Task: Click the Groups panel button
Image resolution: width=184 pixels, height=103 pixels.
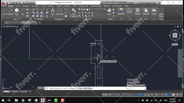Action: pos(129,10)
